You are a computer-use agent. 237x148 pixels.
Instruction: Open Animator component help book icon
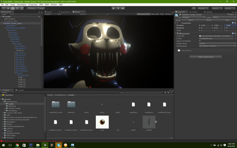pos(233,34)
